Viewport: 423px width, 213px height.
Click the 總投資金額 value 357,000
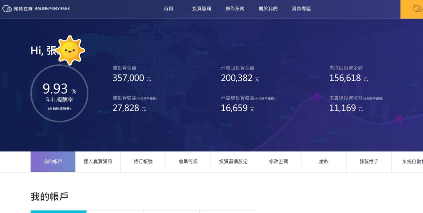click(128, 78)
